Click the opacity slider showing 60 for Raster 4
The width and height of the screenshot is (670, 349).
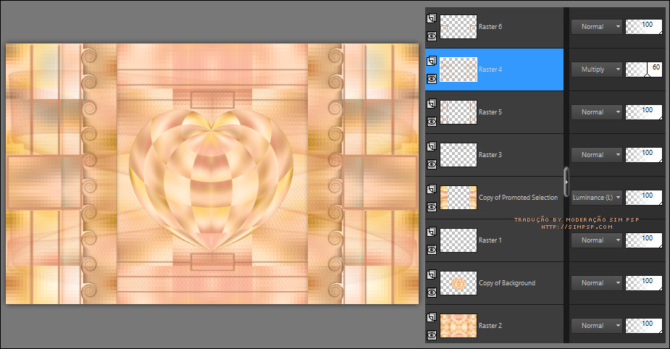tap(645, 70)
